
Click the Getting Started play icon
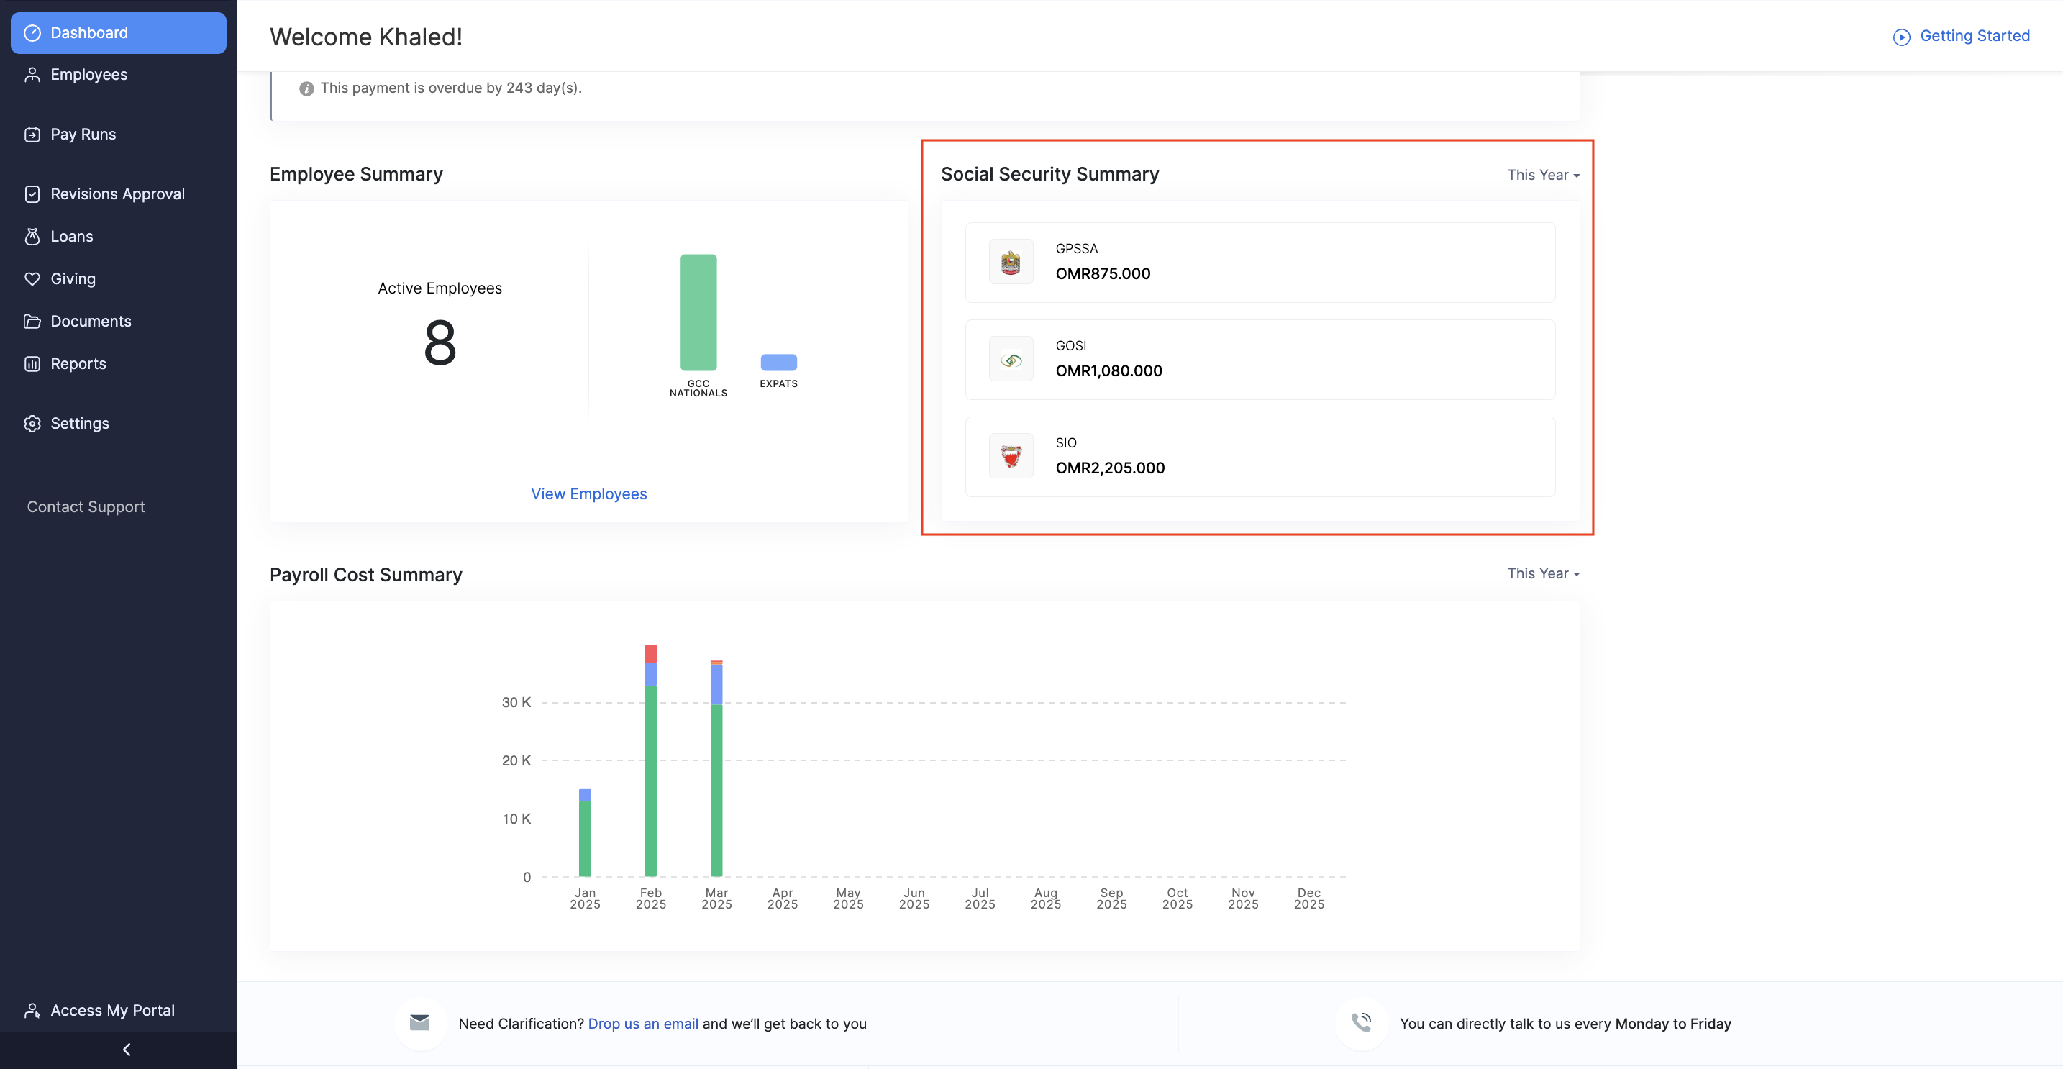pyautogui.click(x=1901, y=37)
